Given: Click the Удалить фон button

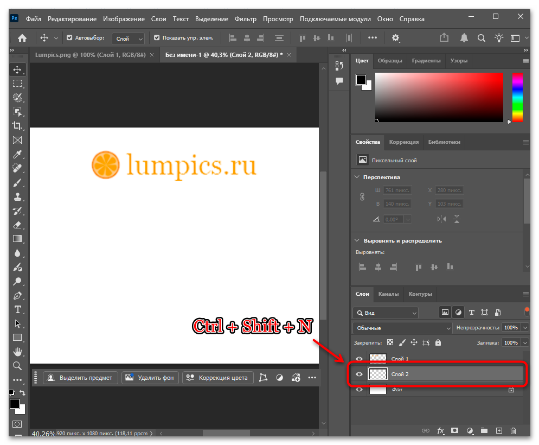Looking at the screenshot, I should 150,378.
